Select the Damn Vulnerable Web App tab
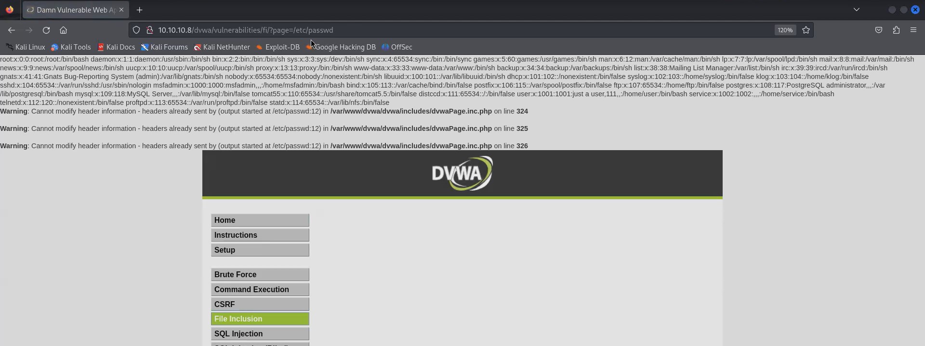The image size is (925, 346). [75, 10]
